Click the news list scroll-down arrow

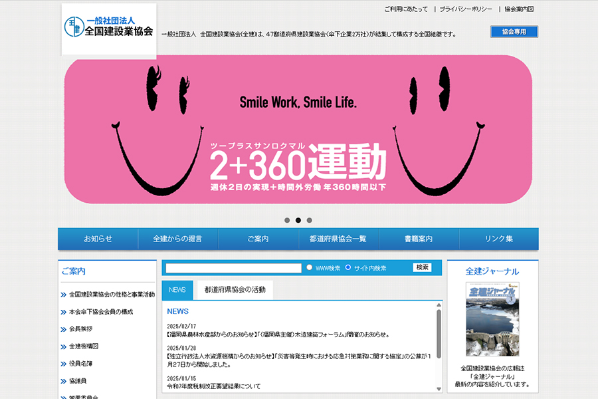tap(439, 388)
